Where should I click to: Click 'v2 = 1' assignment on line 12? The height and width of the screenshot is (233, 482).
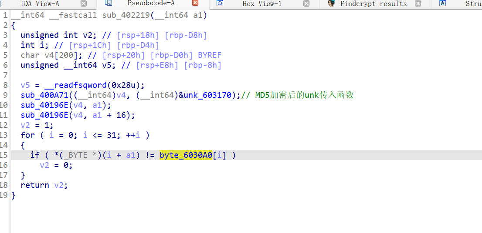tap(37, 125)
